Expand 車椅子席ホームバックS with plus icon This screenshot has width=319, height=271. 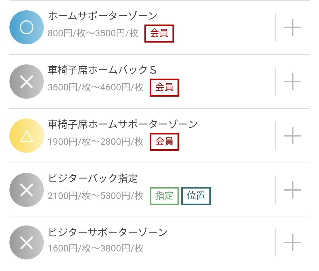(x=292, y=82)
